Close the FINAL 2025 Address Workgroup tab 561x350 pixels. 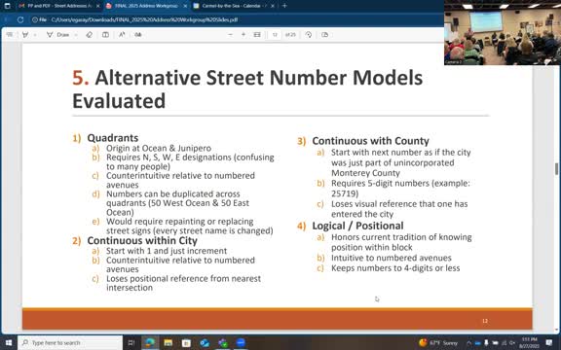pyautogui.click(x=185, y=6)
